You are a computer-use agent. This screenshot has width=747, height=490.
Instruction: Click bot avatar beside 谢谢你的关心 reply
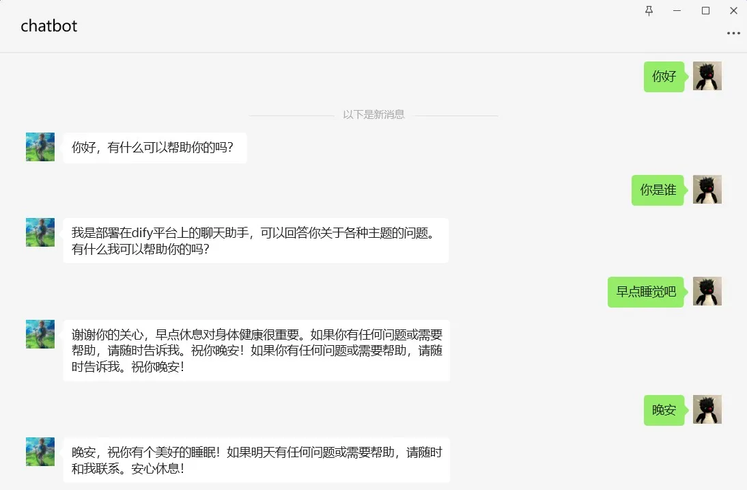coord(40,334)
